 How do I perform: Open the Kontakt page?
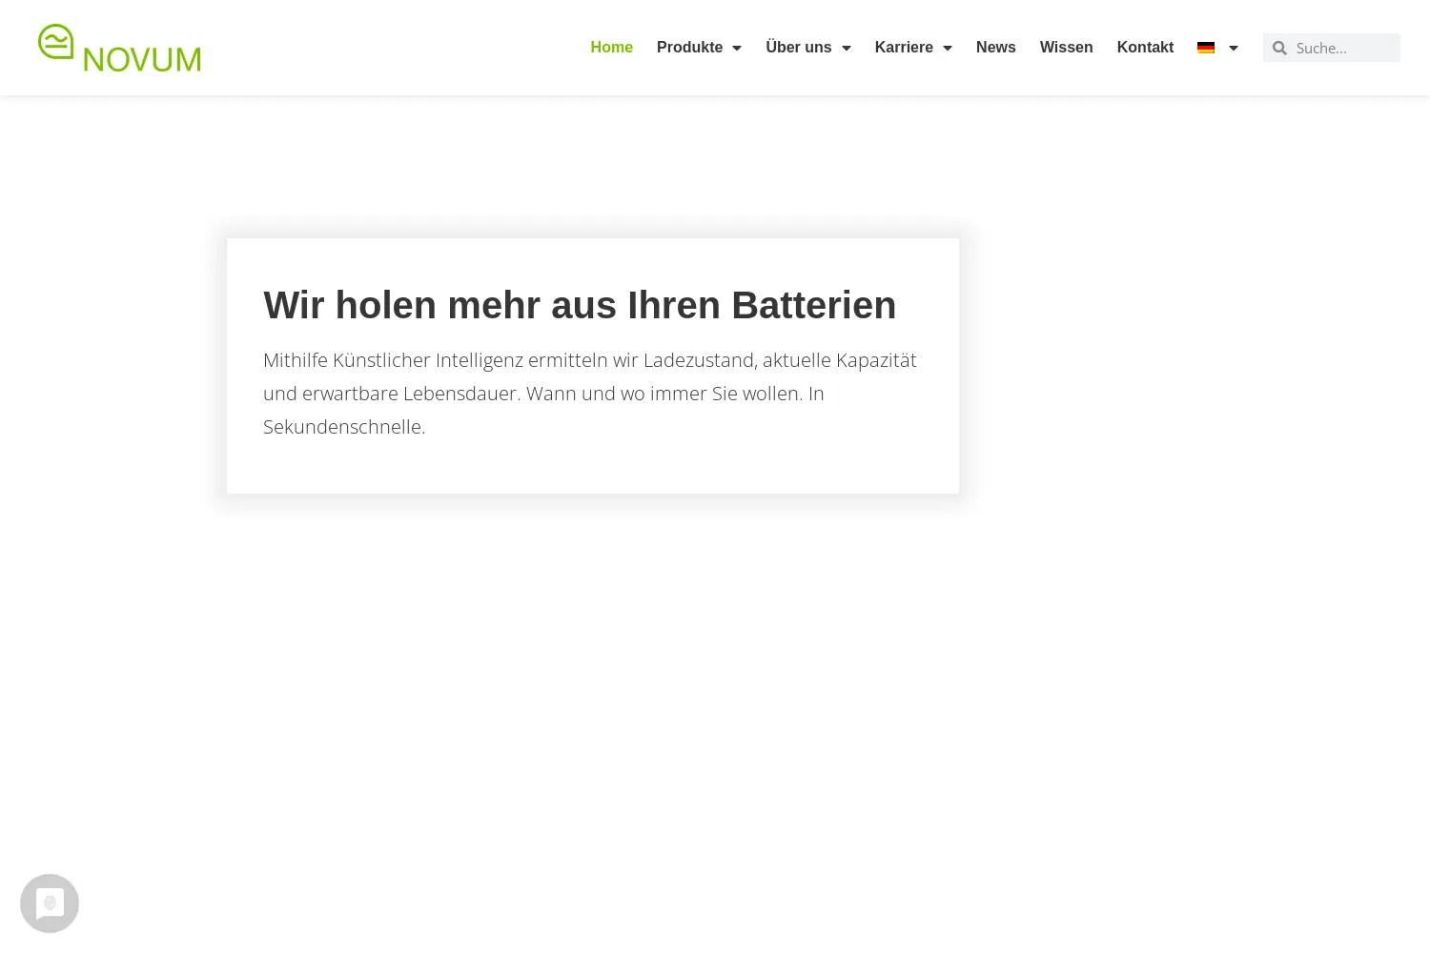coord(1145,48)
